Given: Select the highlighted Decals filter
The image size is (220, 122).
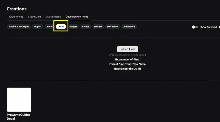Looking at the screenshot, I should pos(61,27).
